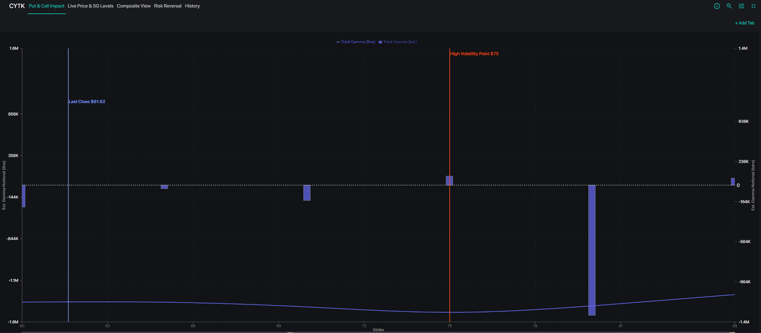Click the -564K right axis value

[744, 242]
